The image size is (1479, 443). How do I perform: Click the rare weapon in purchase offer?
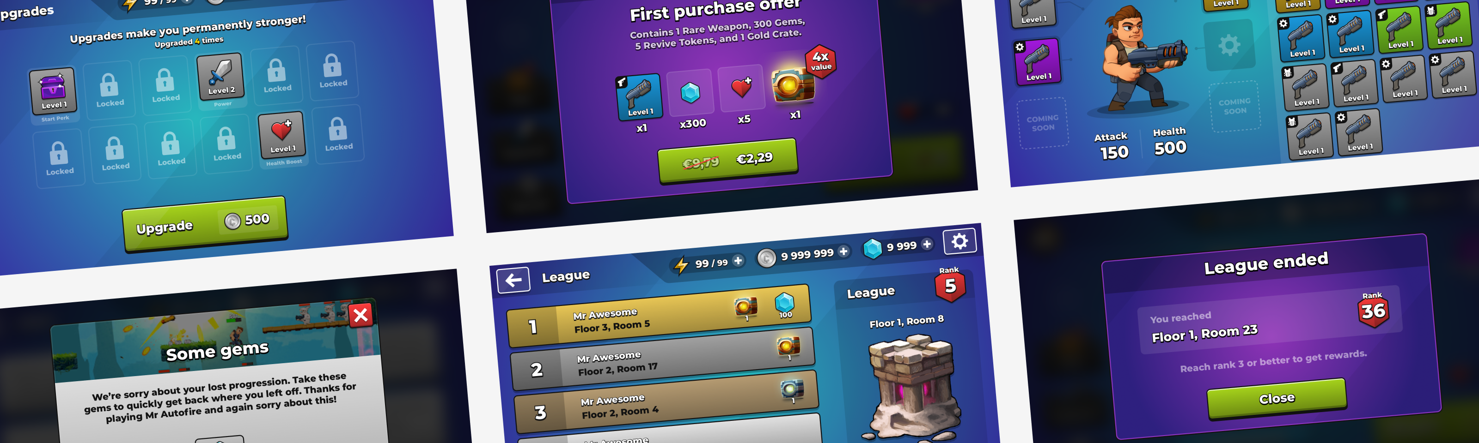pos(639,97)
